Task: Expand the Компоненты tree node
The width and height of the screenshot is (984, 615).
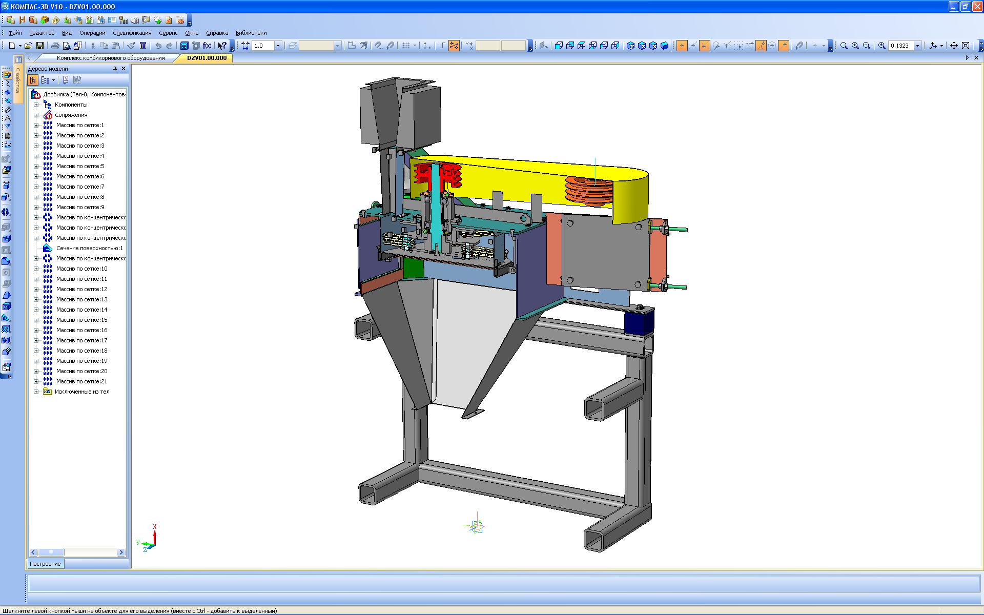Action: coord(36,105)
